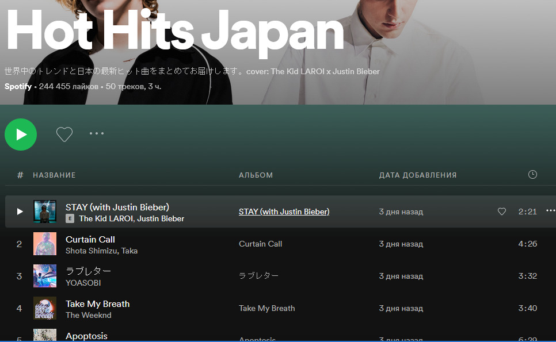Click the STAY track cover art

(45, 212)
